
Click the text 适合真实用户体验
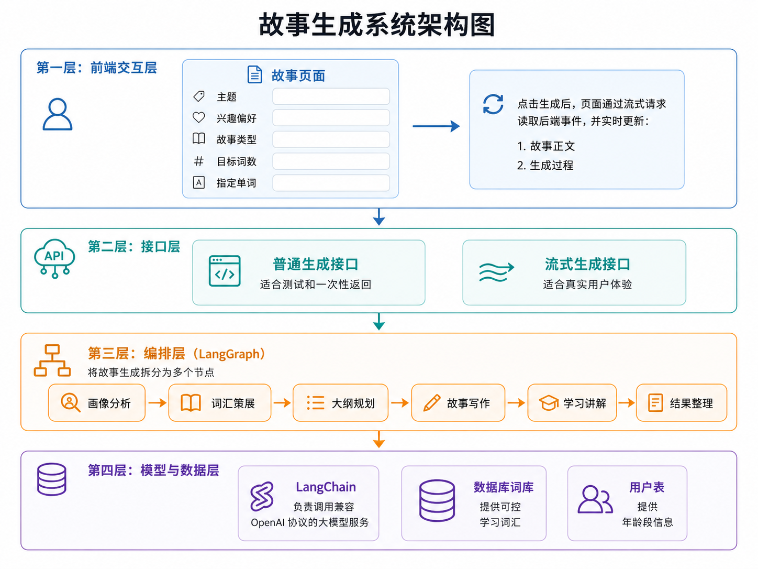point(587,284)
